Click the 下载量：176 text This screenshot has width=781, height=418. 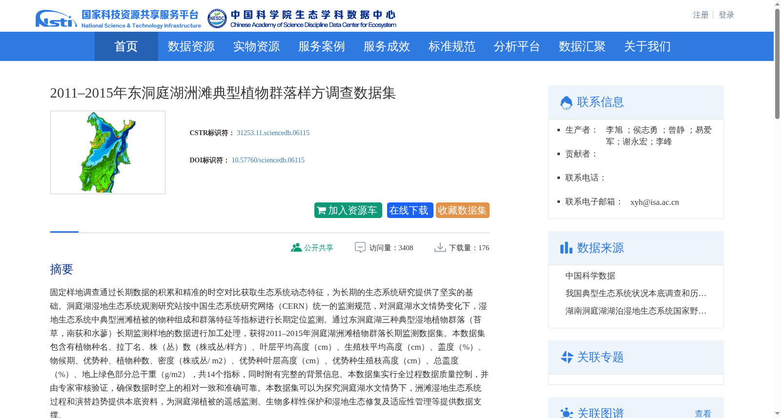pos(469,248)
